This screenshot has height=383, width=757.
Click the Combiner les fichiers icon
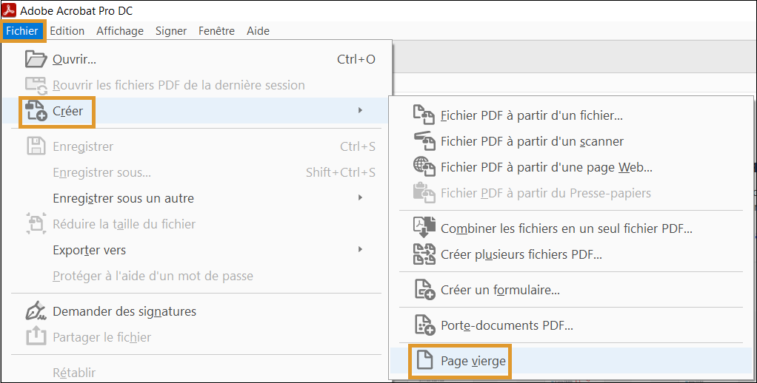pyautogui.click(x=424, y=228)
